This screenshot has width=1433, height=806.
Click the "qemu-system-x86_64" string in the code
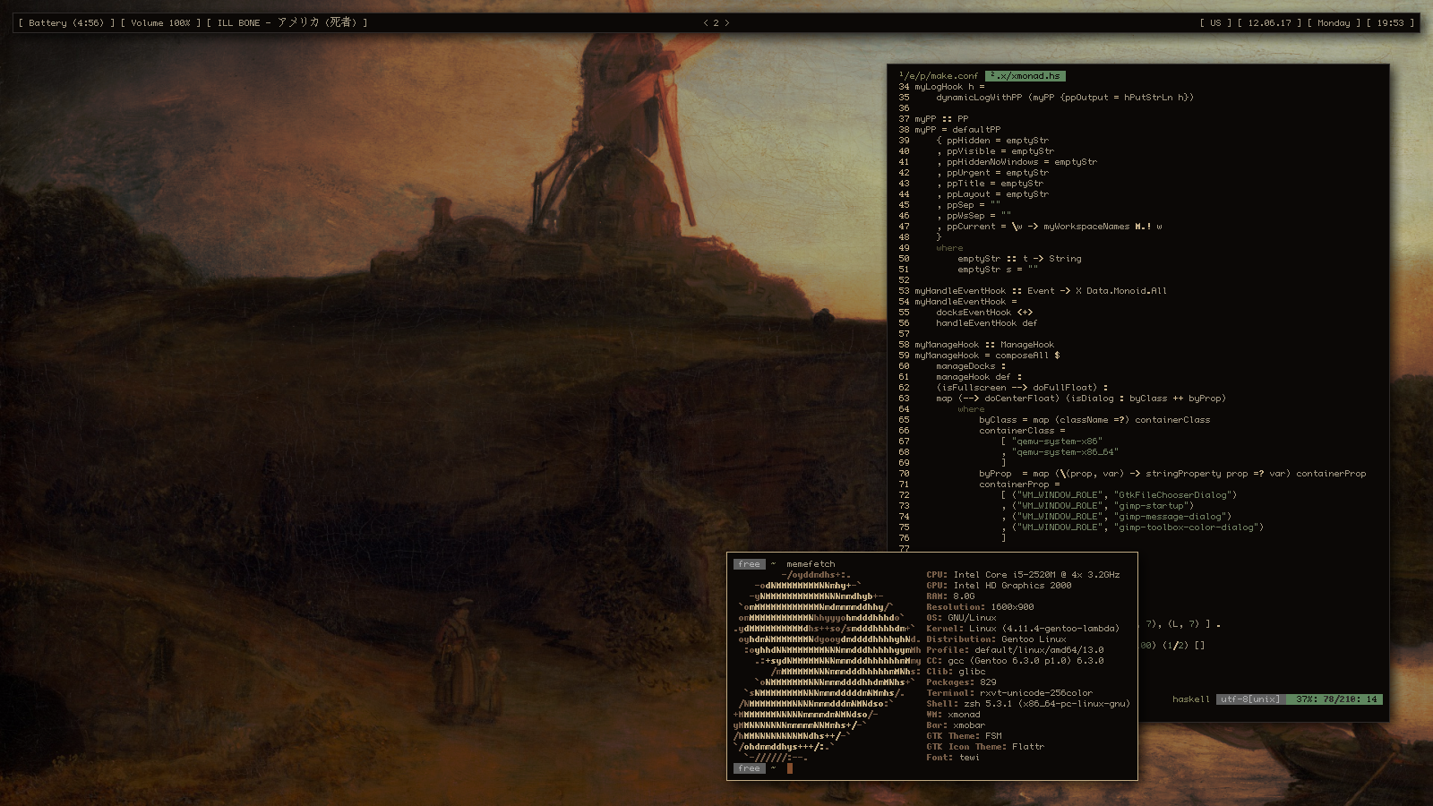[1065, 452]
